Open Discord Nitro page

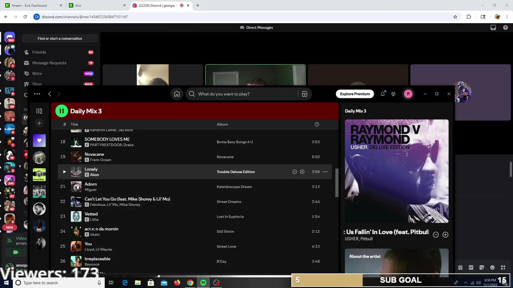[x=60, y=74]
